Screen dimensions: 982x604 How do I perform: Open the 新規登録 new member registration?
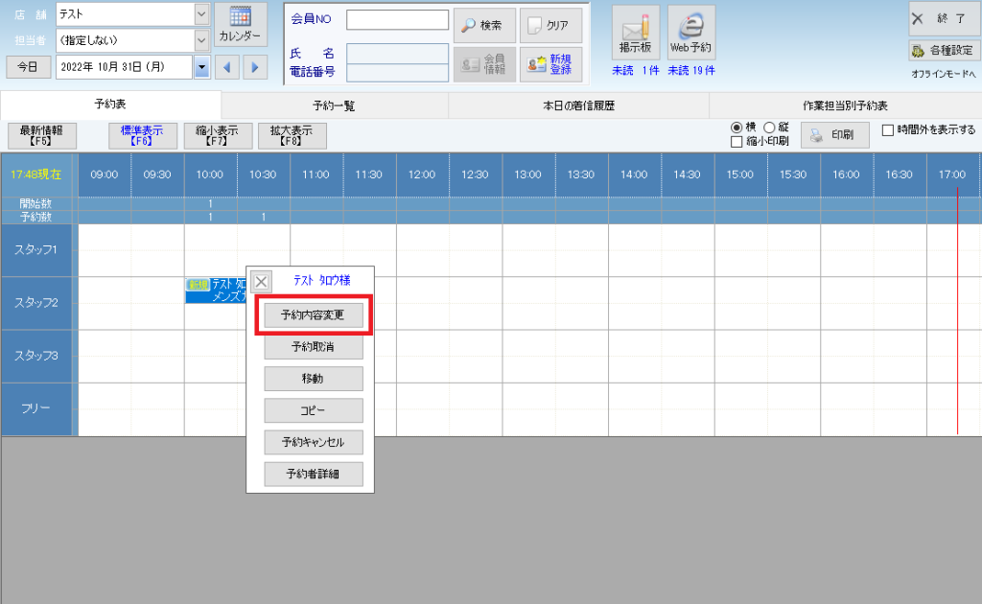(550, 64)
